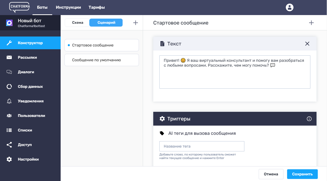Go to Уведомления in sidebar

point(30,101)
